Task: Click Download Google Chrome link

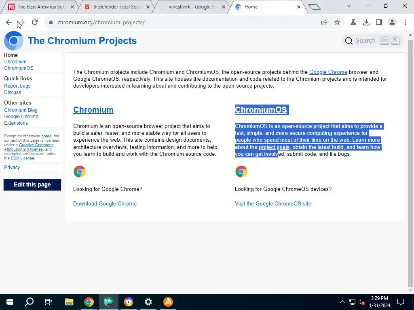Action: (105, 203)
